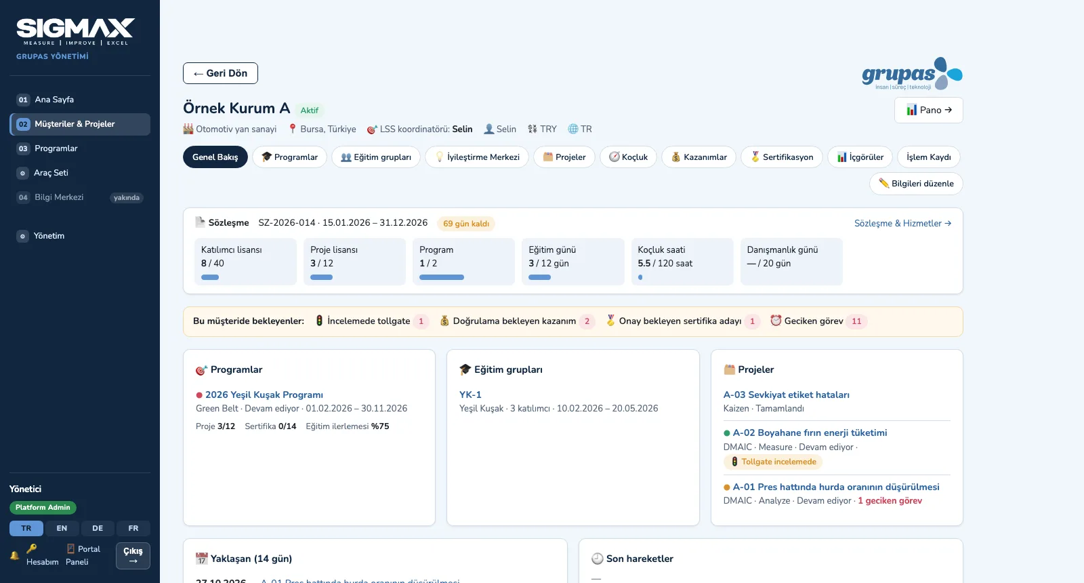Open Portal Paneli link
Screen dimensions: 1084x583
coord(83,555)
